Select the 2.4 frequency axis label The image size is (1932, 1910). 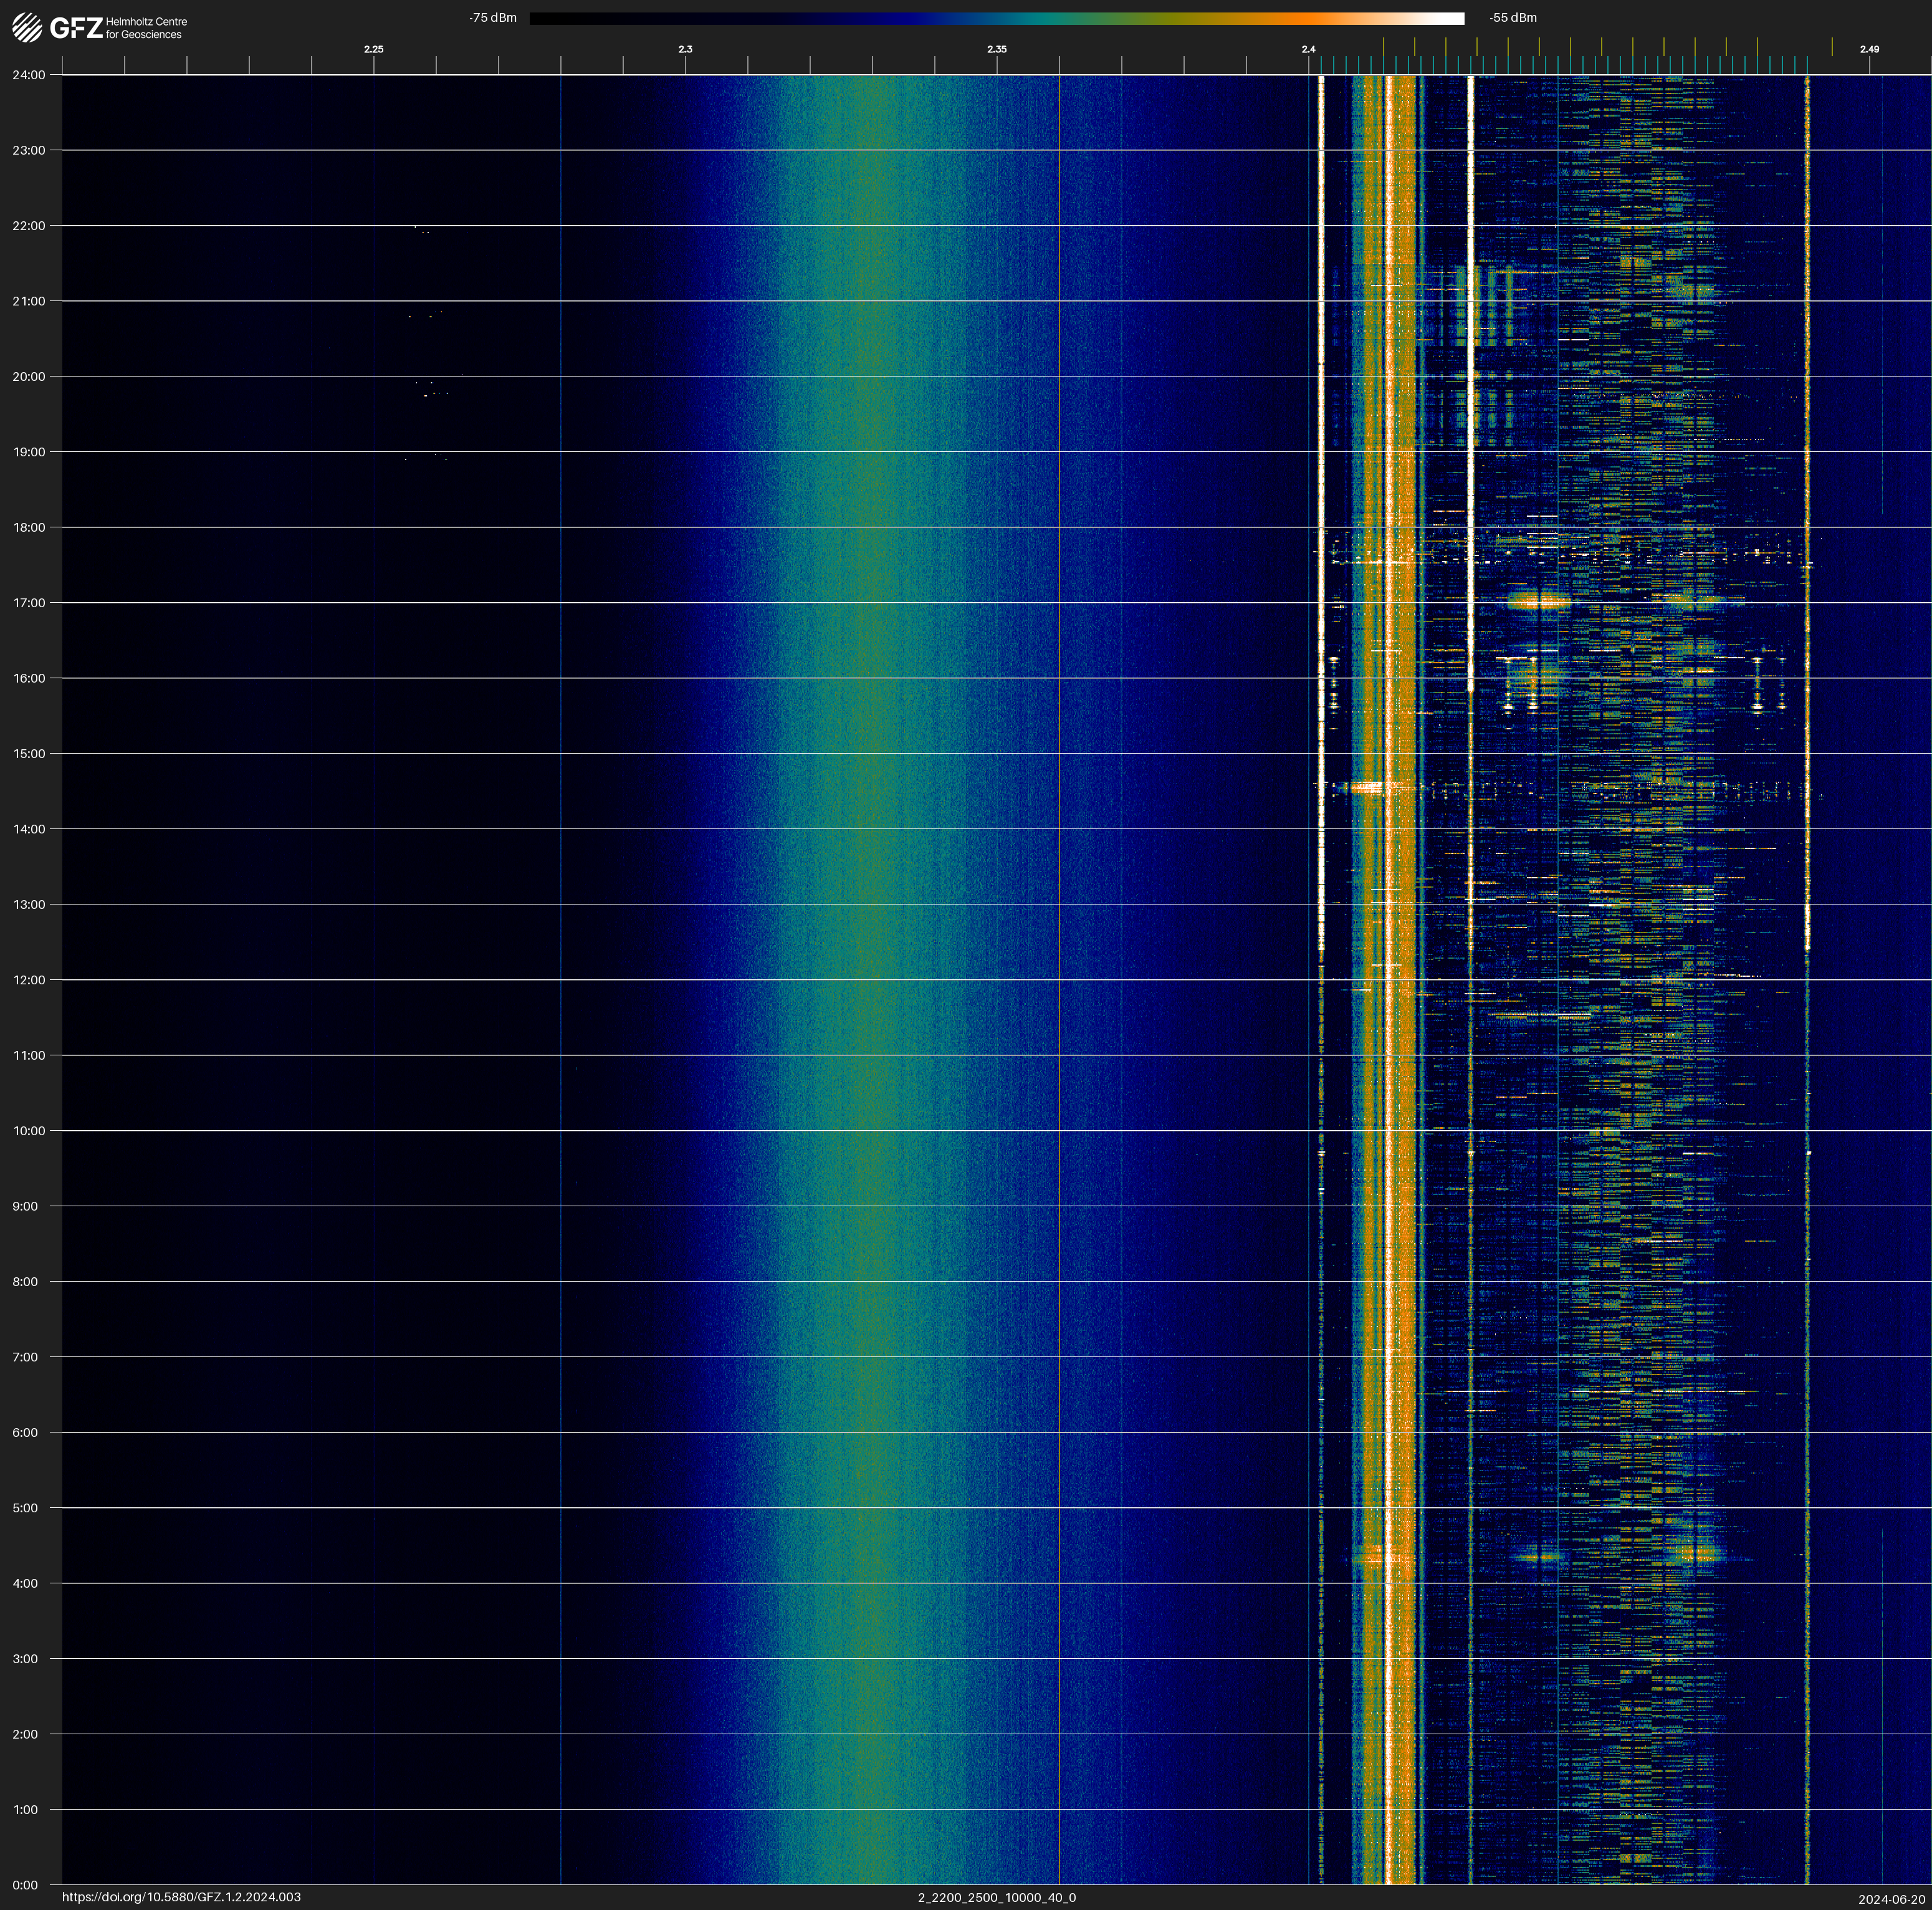tap(1308, 49)
